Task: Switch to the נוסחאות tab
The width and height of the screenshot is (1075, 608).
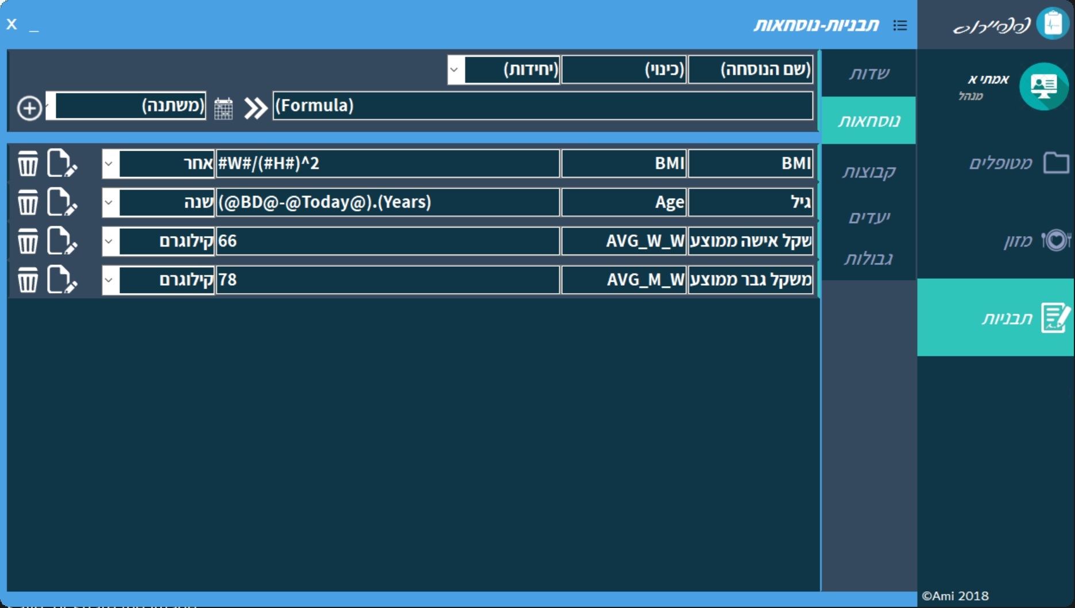Action: tap(869, 120)
